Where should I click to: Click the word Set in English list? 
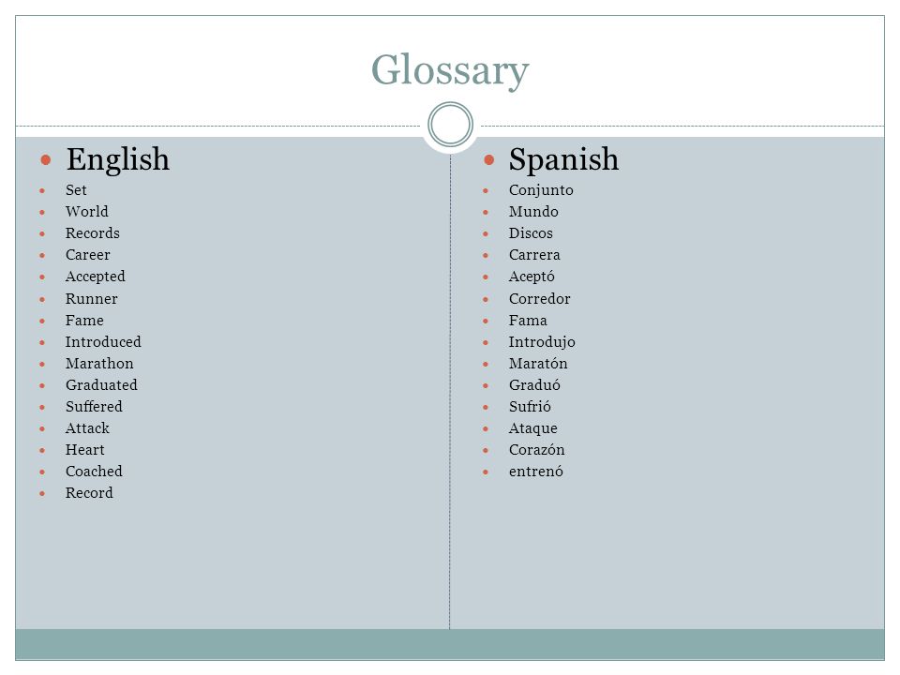coord(76,190)
